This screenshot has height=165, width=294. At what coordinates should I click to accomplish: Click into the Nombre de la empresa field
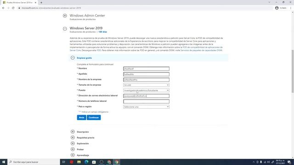tap(146, 80)
